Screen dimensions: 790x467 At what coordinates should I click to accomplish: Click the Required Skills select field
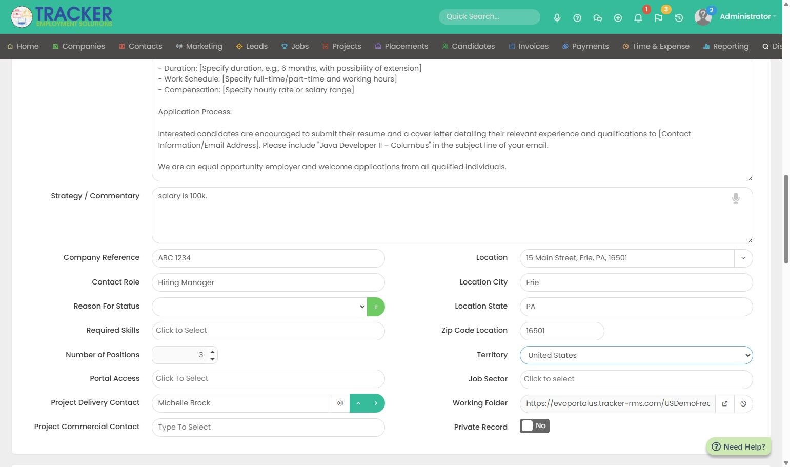[x=268, y=331]
